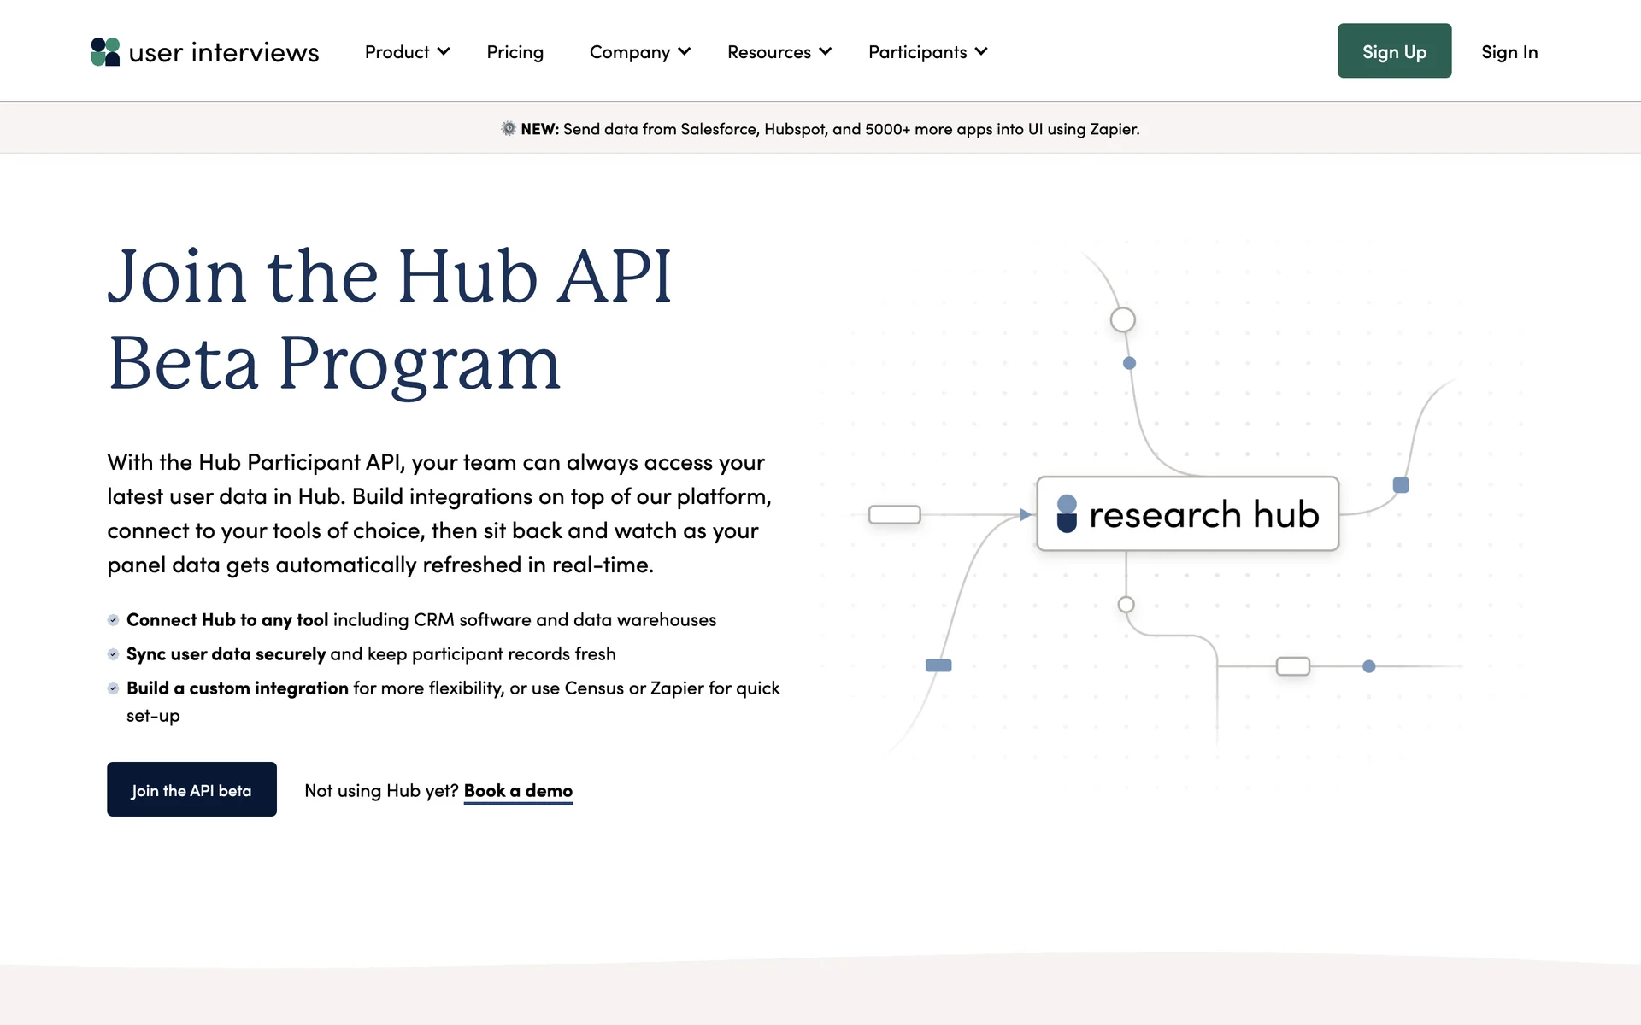This screenshot has height=1025, width=1641.
Task: Open the Company dropdown chevron
Action: (684, 52)
